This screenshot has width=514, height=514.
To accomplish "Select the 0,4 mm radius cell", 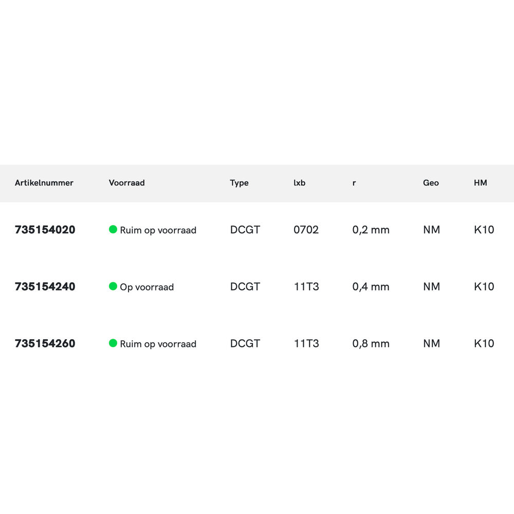I will click(371, 287).
